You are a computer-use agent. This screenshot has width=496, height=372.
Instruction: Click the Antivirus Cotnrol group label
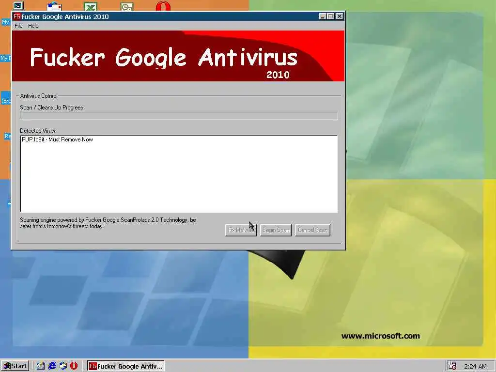click(x=39, y=96)
